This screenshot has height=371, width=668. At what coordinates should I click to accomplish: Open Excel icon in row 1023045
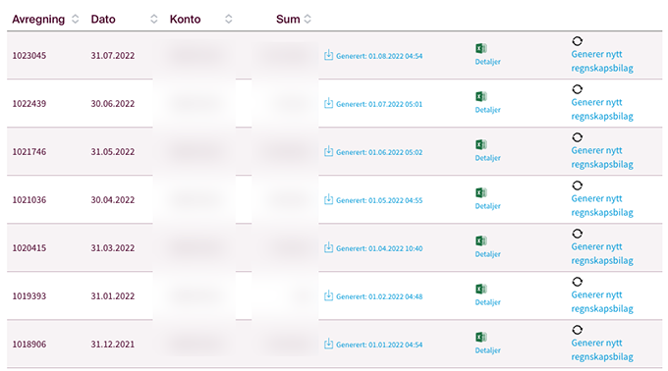pos(481,48)
